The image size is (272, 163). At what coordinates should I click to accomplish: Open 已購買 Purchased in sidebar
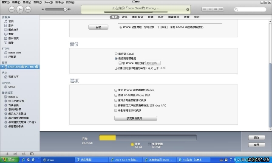pos(12,57)
